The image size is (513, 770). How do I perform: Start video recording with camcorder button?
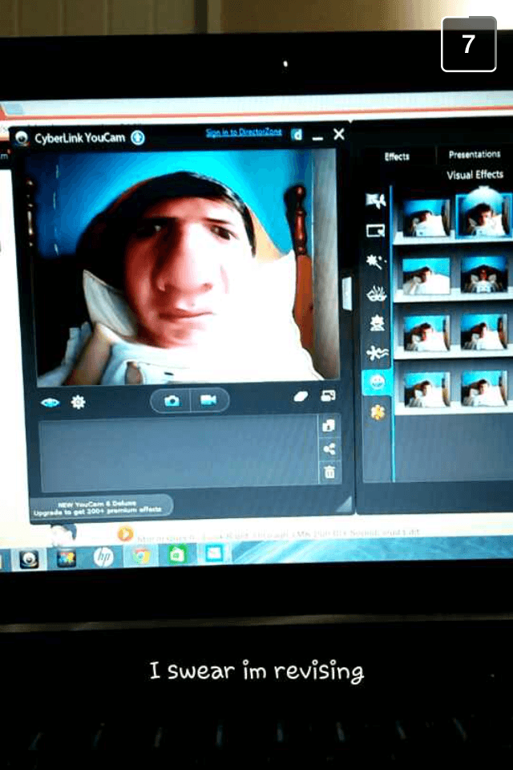(208, 400)
